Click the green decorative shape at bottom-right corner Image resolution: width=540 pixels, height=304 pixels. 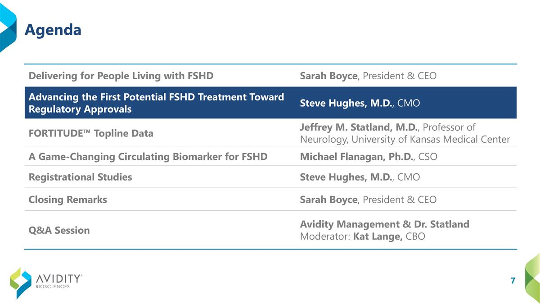pos(532,276)
